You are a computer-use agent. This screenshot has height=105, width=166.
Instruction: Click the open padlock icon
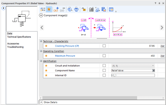click(84, 9)
